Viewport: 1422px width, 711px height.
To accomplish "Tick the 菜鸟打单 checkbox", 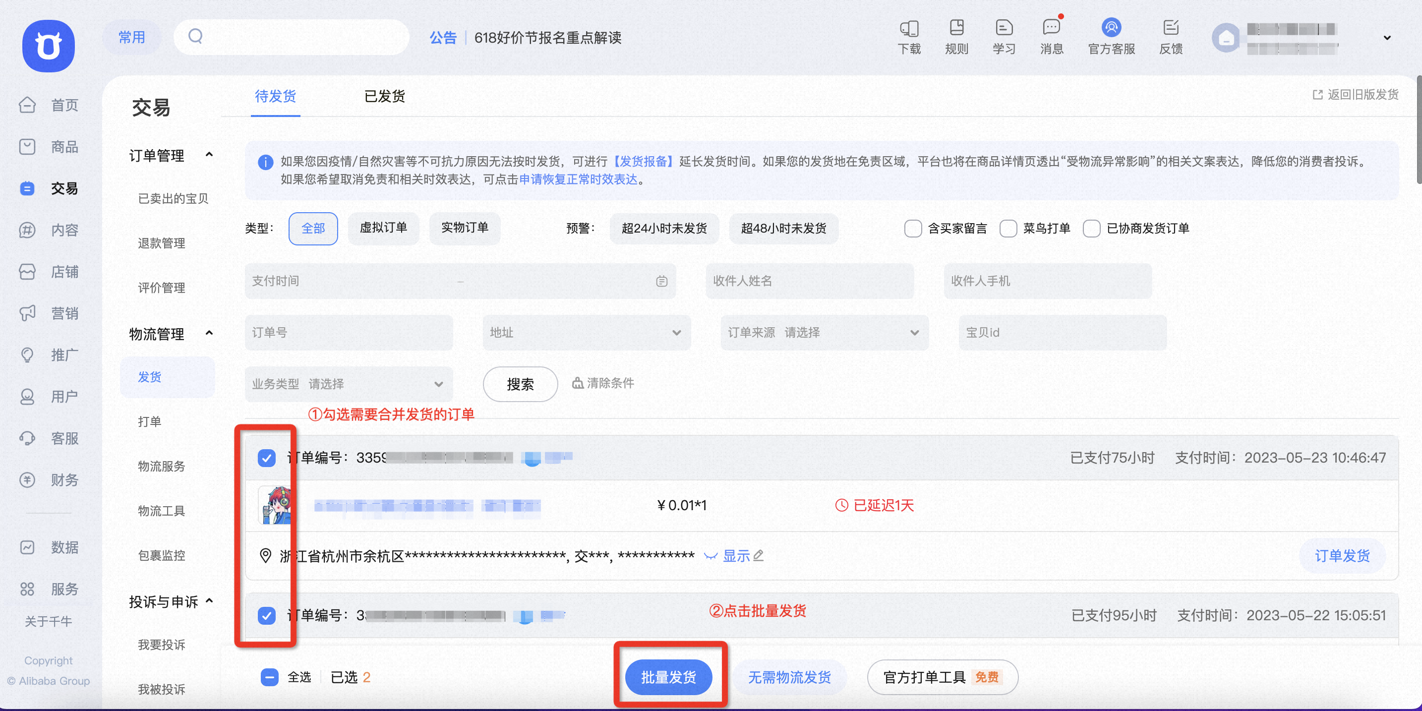I will 1008,228.
